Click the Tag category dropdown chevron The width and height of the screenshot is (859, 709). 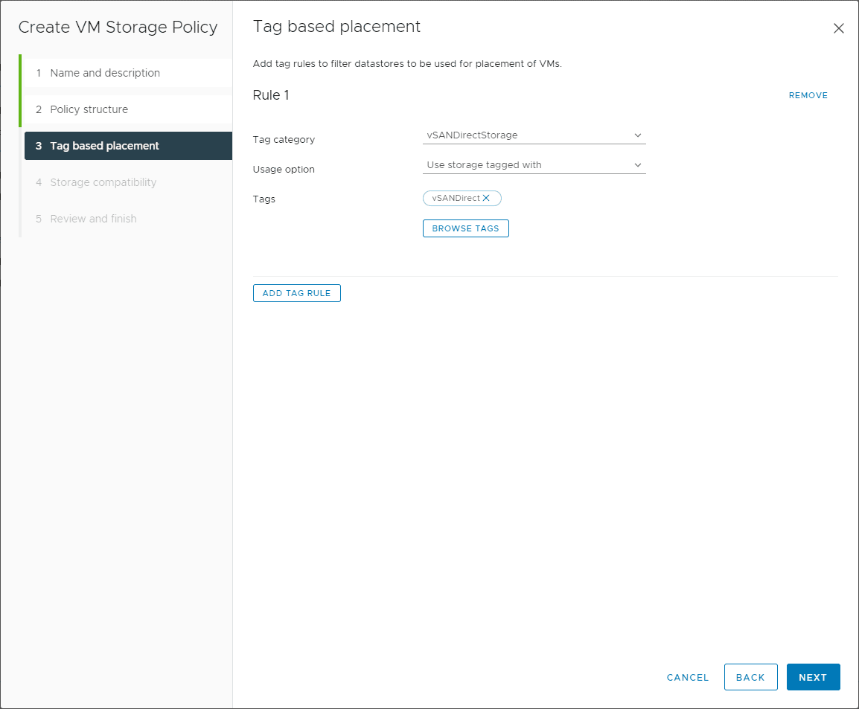coord(637,135)
